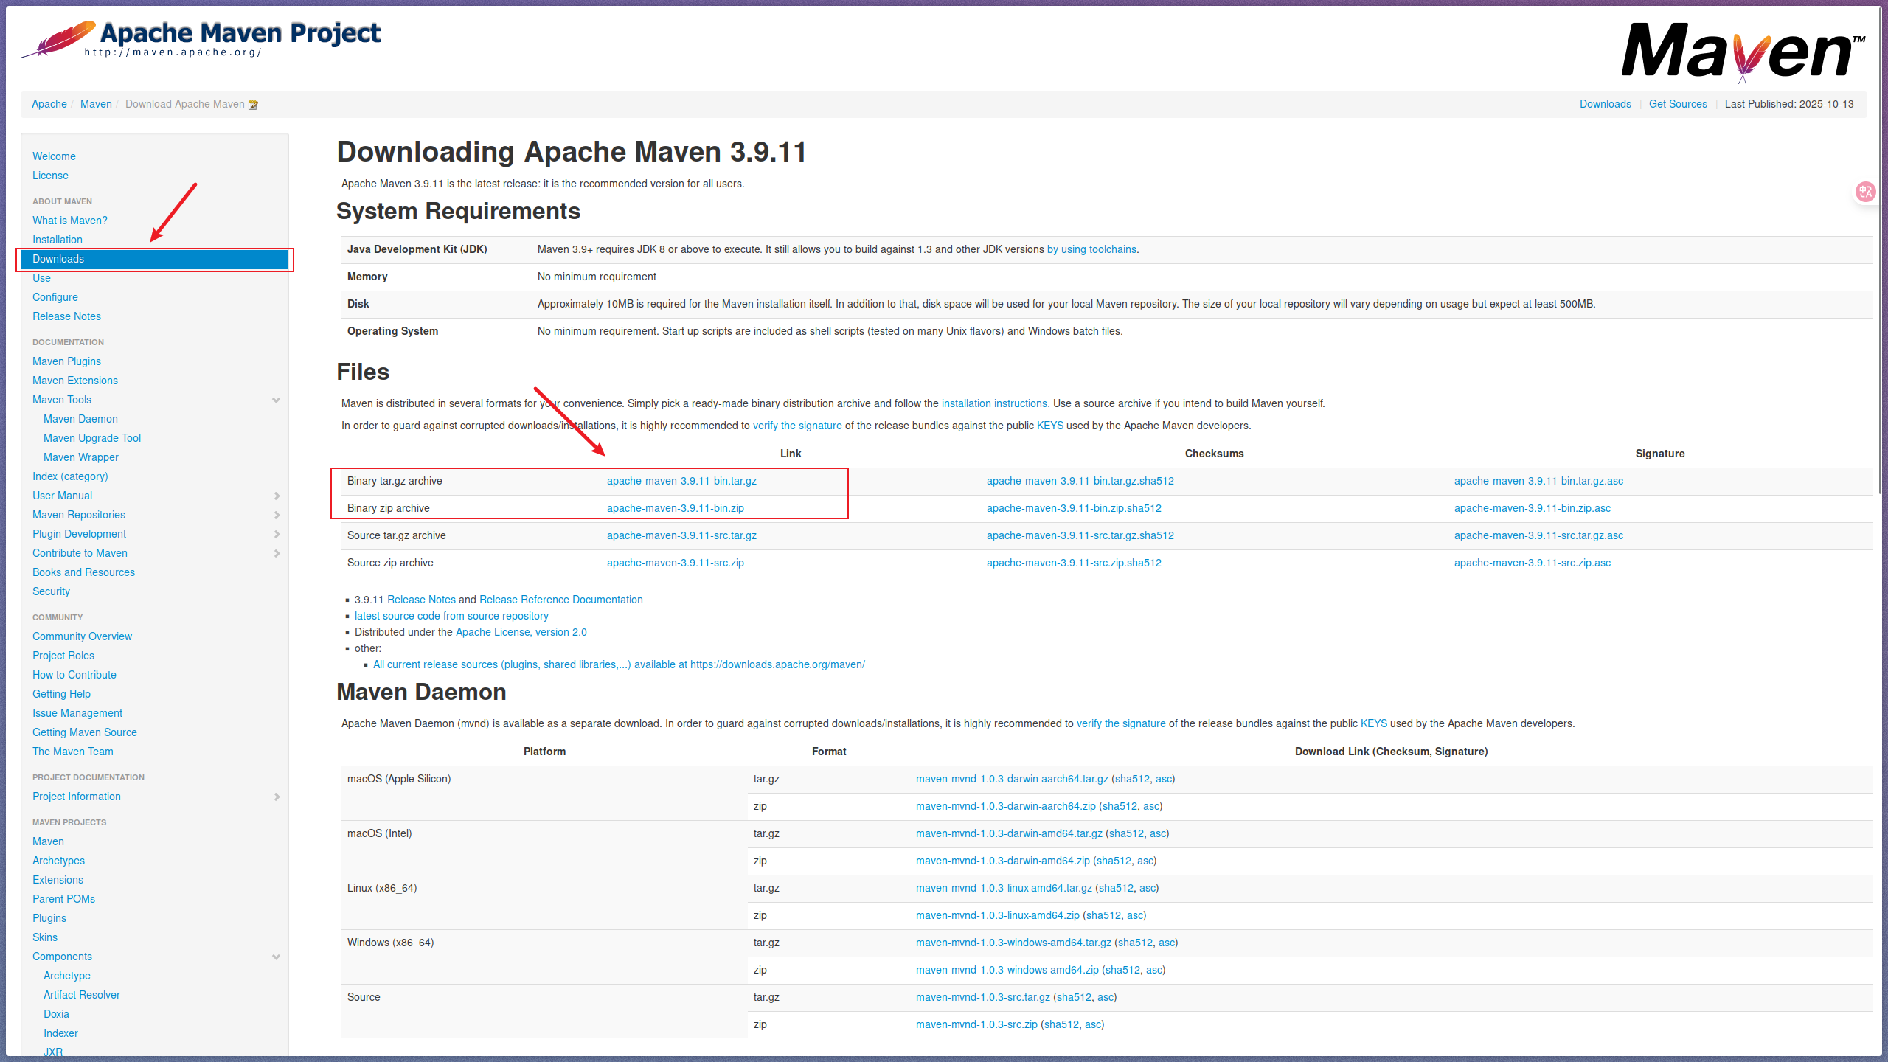Expand the User Manual arrow

277,496
